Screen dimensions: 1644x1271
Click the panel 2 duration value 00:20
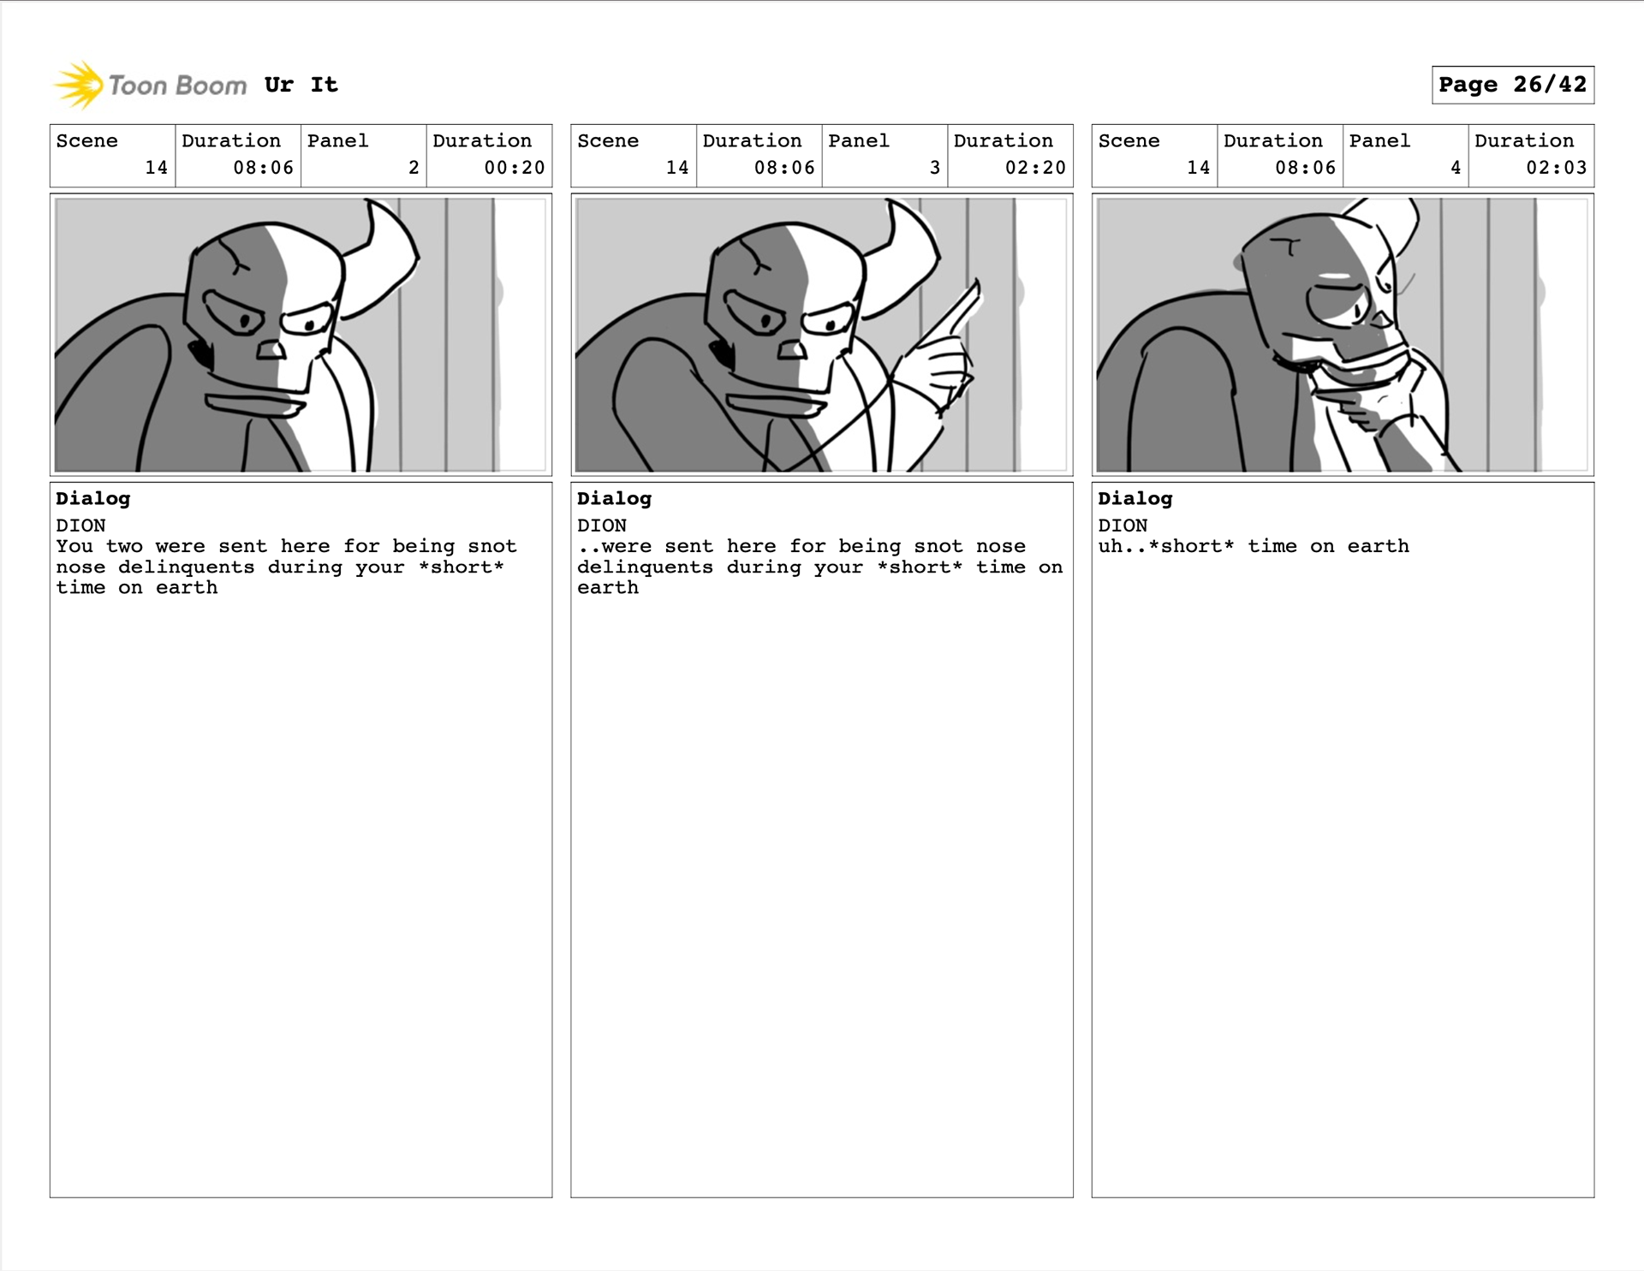point(515,168)
